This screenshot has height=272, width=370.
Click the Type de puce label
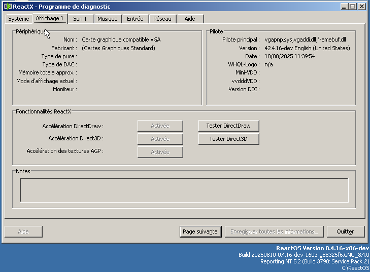tap(59, 56)
